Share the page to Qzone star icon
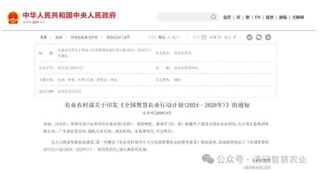The height and width of the screenshot is (173, 319). click(x=268, y=38)
